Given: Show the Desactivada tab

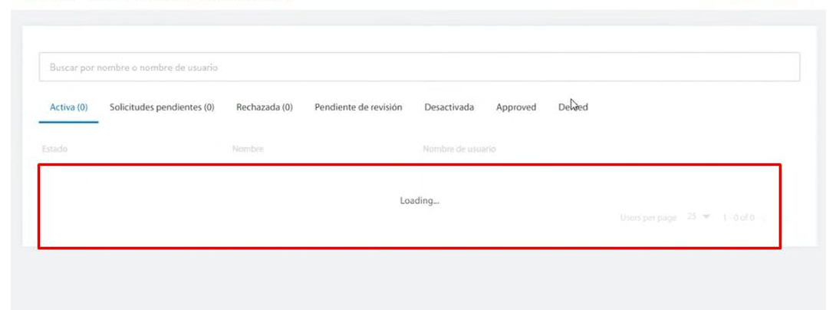Looking at the screenshot, I should 449,107.
